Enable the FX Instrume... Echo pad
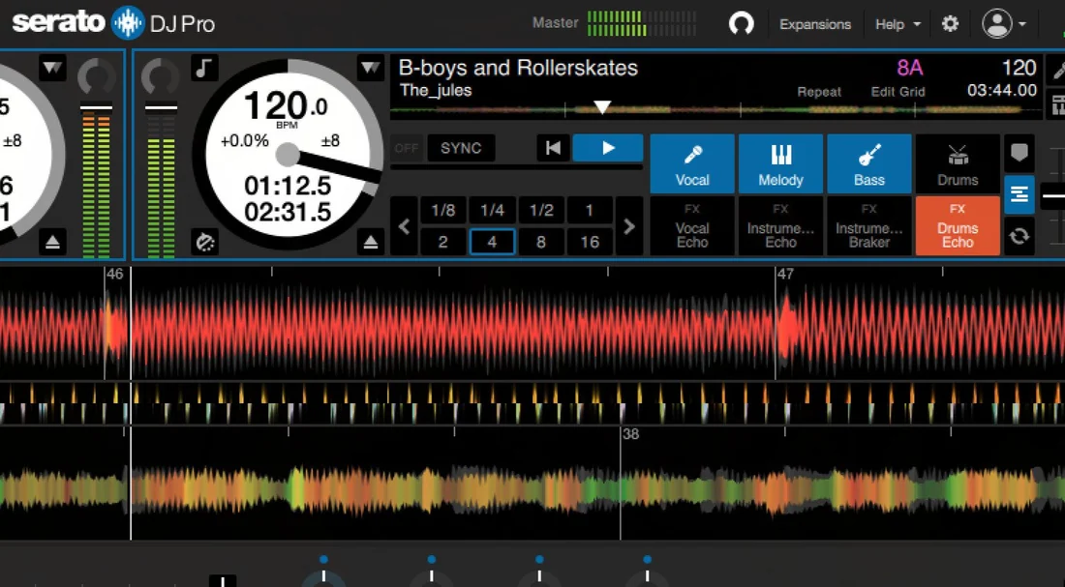 [780, 226]
